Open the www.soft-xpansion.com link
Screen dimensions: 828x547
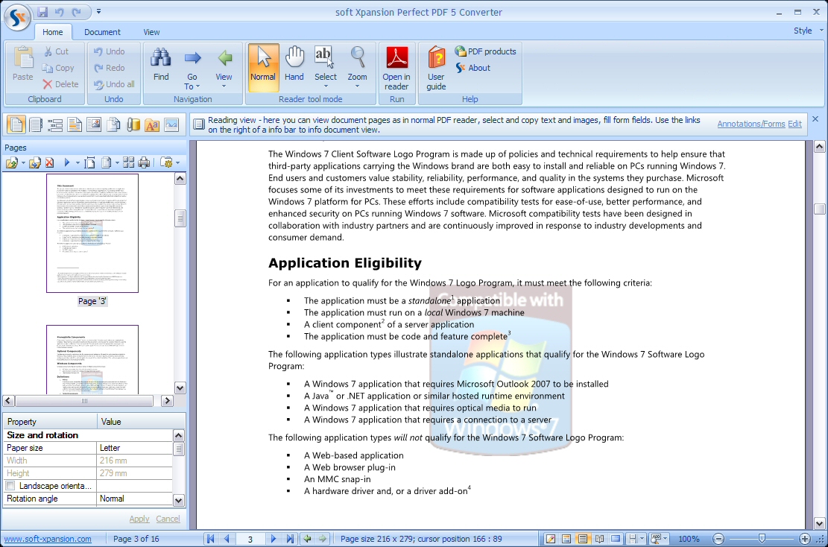48,539
